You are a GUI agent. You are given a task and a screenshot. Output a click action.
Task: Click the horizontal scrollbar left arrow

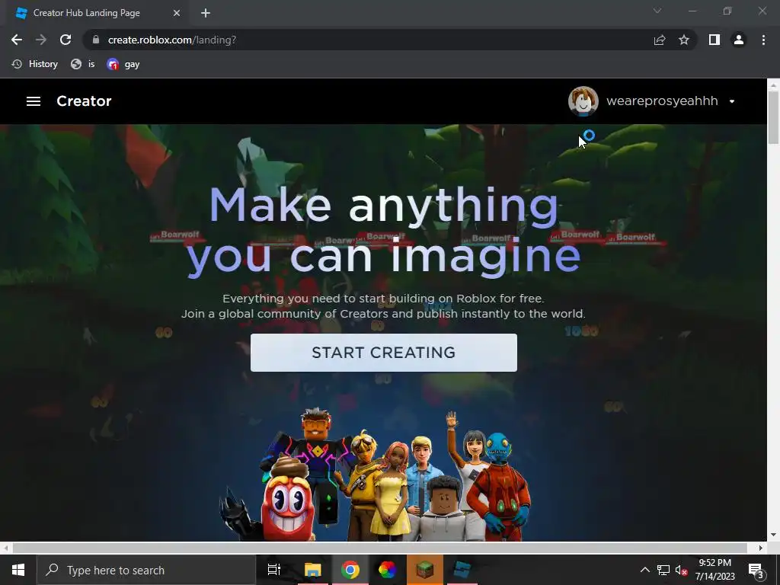[5, 548]
